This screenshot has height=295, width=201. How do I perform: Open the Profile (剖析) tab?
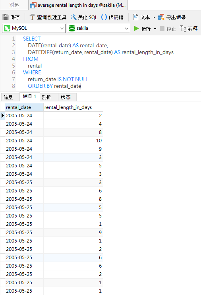point(48,97)
